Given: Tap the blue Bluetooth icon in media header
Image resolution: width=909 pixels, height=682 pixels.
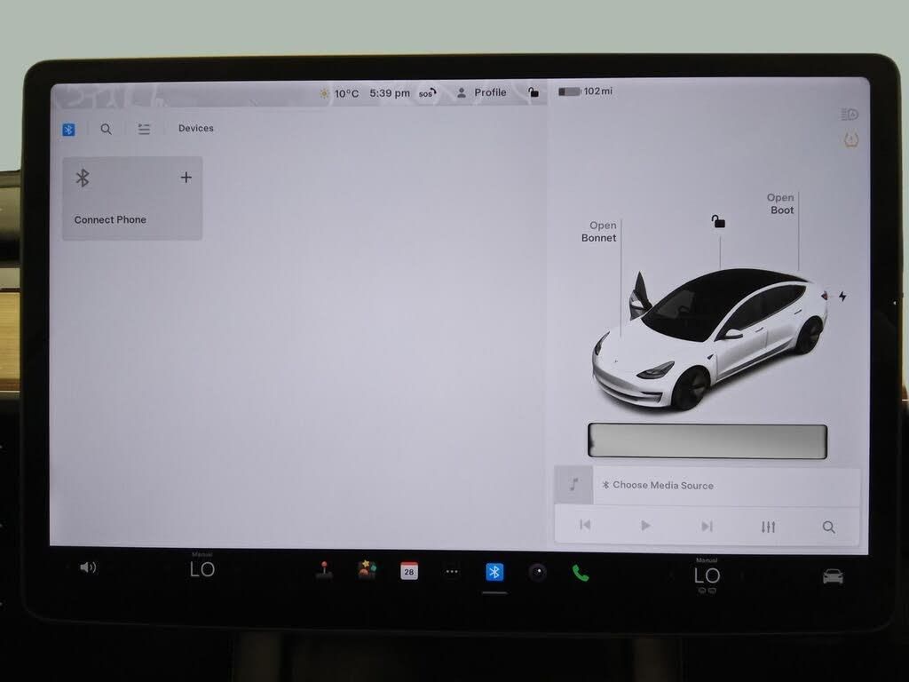Looking at the screenshot, I should [x=68, y=130].
